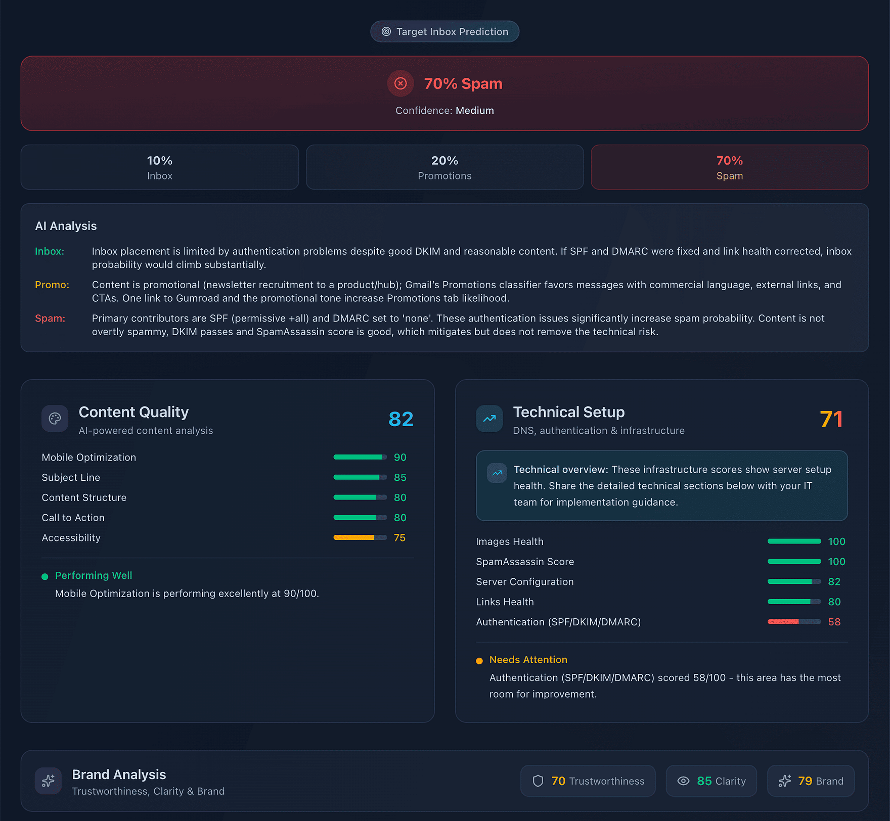The height and width of the screenshot is (821, 890).
Task: Click the Mobile Optimization row label
Action: (89, 458)
